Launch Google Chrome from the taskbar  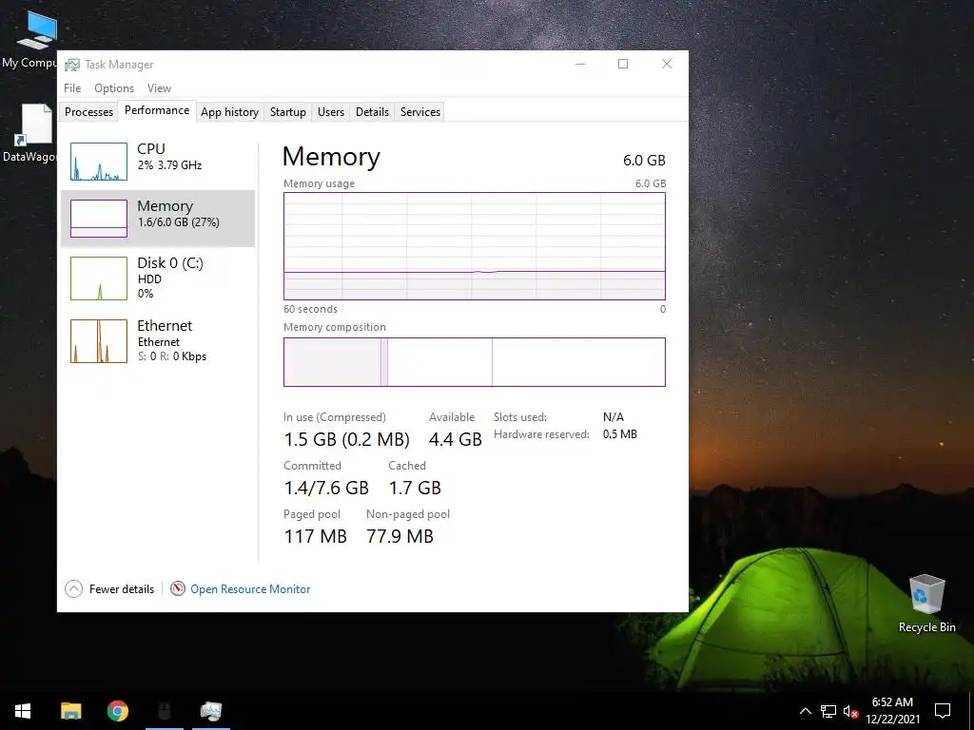coord(117,711)
